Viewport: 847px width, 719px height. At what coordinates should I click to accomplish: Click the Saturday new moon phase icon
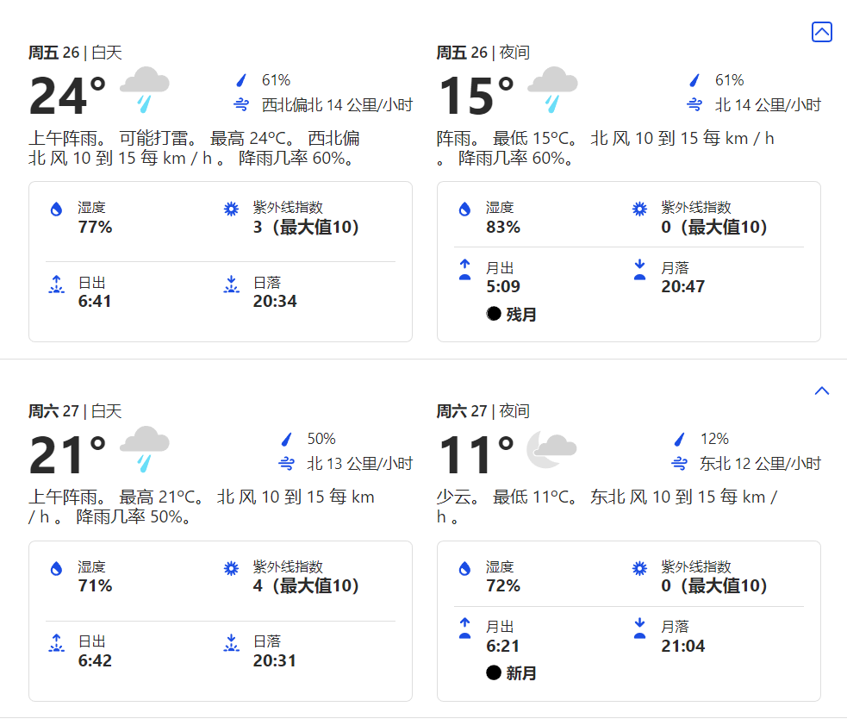(x=494, y=672)
